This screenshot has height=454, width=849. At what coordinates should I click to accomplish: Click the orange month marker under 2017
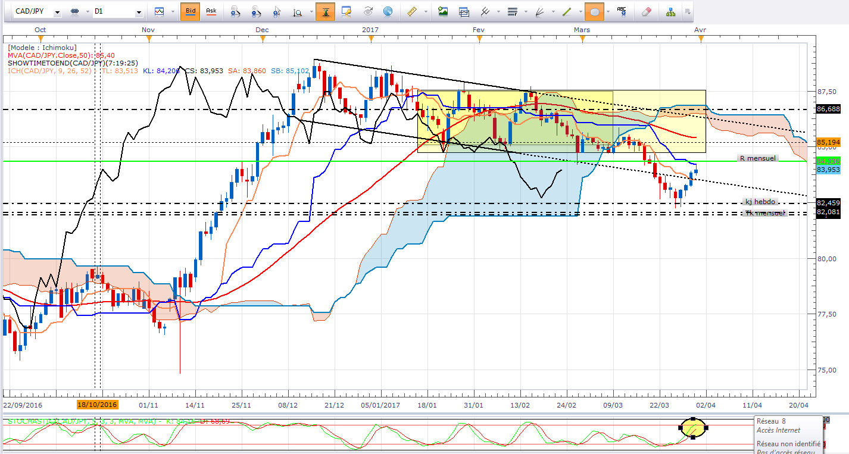(371, 38)
